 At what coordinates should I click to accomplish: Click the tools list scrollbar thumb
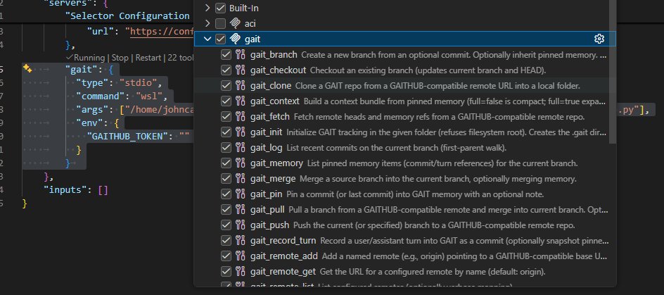pyautogui.click(x=612, y=72)
